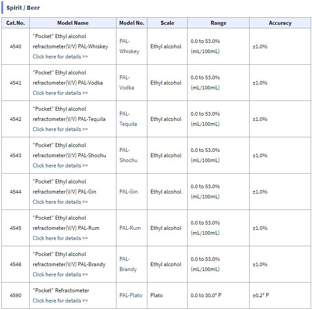The image size is (312, 310).
Task: Click the Model Name column header
Action: (x=73, y=23)
